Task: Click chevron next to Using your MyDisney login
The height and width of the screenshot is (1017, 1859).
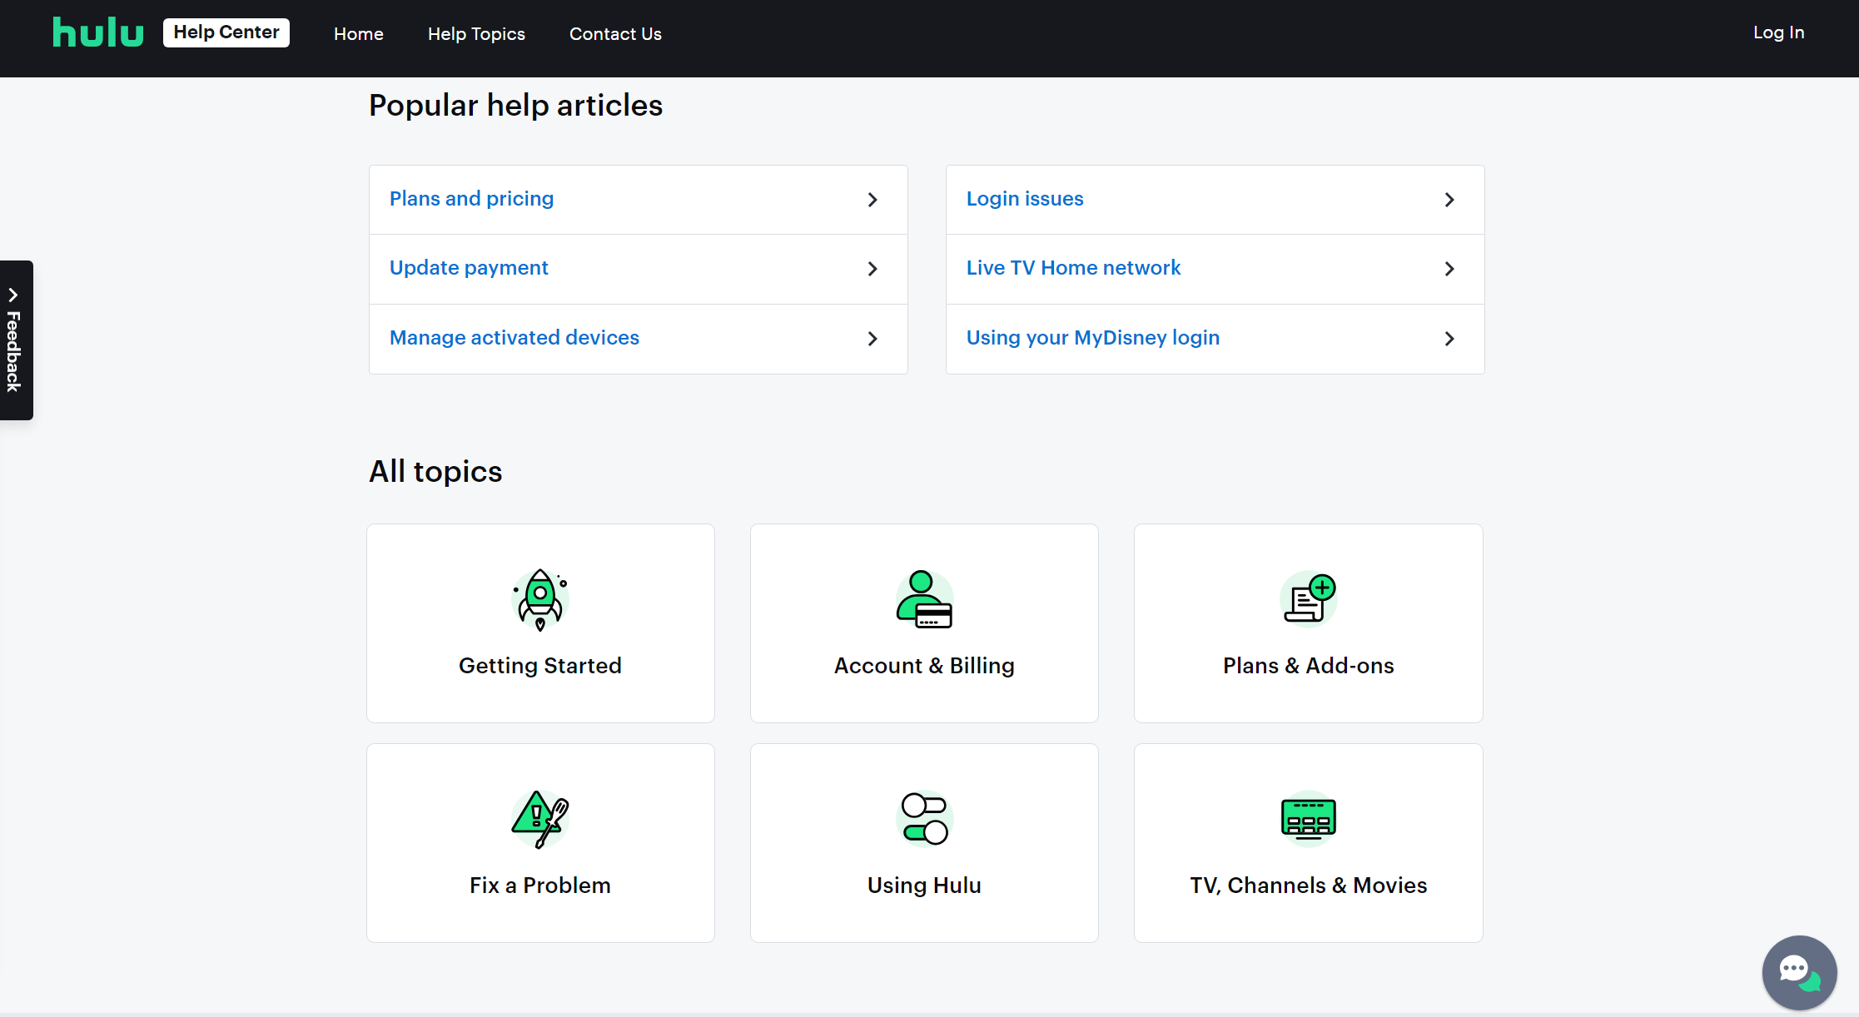Action: coord(1449,339)
